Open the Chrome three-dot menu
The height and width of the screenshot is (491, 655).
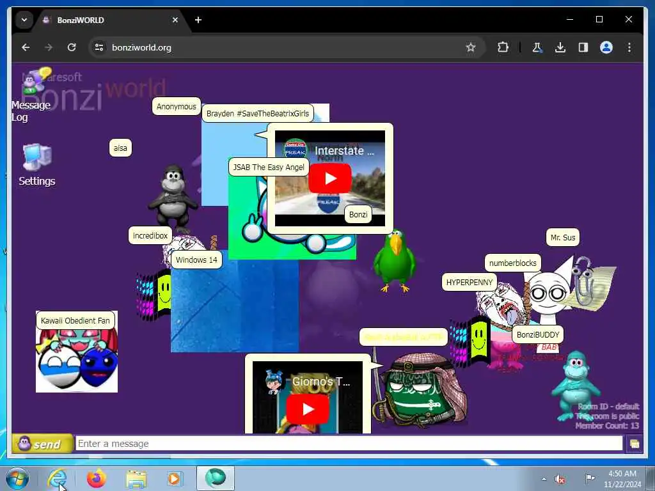(x=629, y=47)
